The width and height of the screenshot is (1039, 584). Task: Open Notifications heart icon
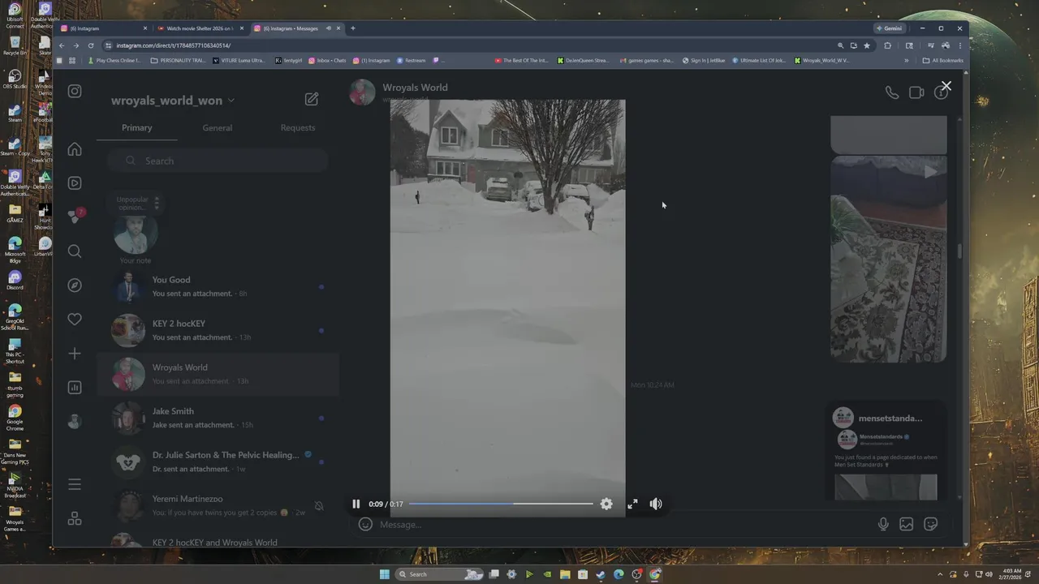tap(75, 320)
